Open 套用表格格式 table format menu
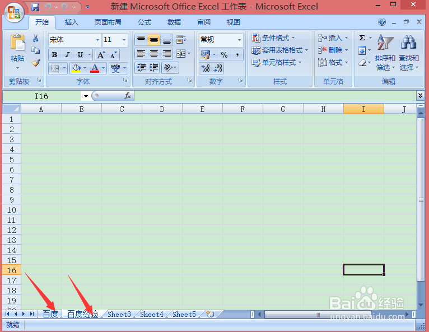This screenshot has width=429, height=332. coord(280,50)
